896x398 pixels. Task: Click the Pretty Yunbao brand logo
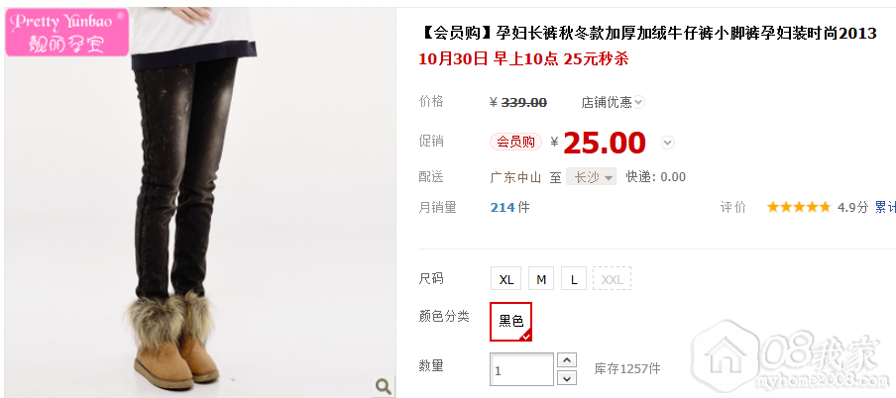coord(66,32)
